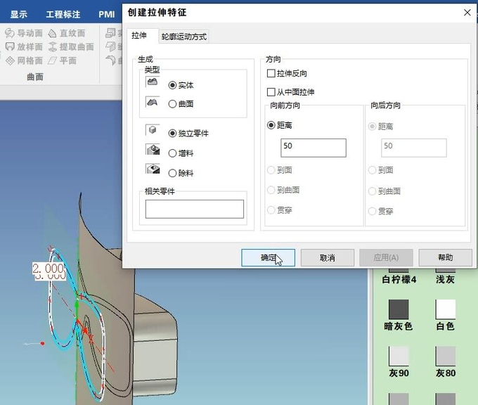The width and height of the screenshot is (478, 405).
Task: Click the 导动面 surface tool
Action: [x=24, y=33]
